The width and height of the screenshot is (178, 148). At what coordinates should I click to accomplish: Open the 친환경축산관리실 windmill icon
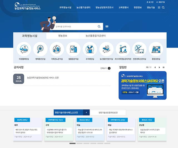(x=139, y=49)
